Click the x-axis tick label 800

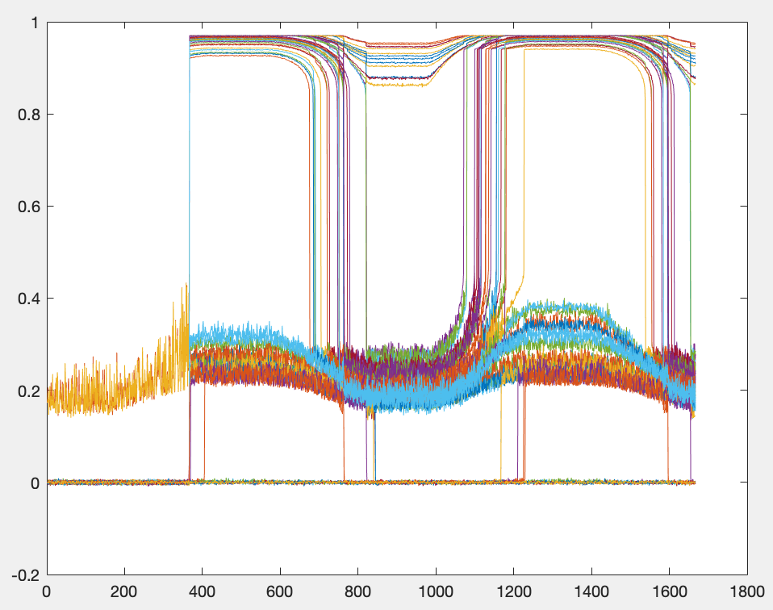[358, 591]
